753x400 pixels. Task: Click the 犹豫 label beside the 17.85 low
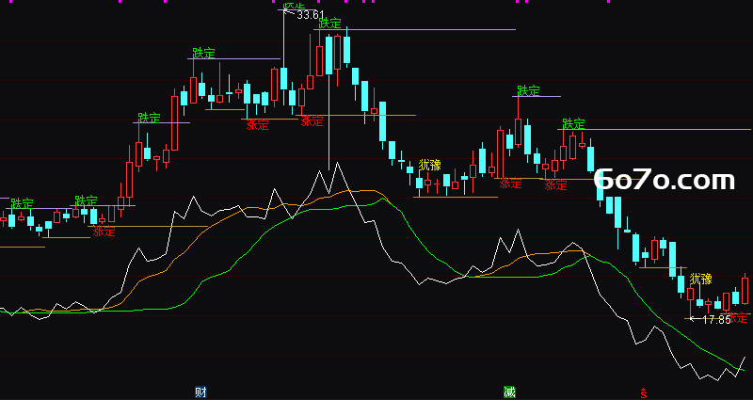tap(701, 279)
